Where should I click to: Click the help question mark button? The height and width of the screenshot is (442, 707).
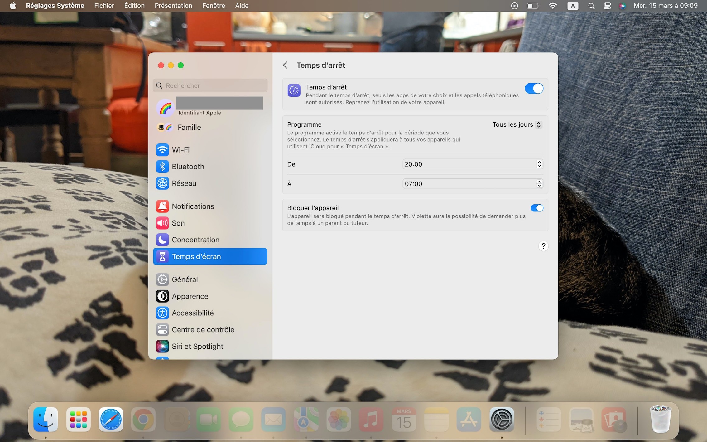pyautogui.click(x=543, y=246)
